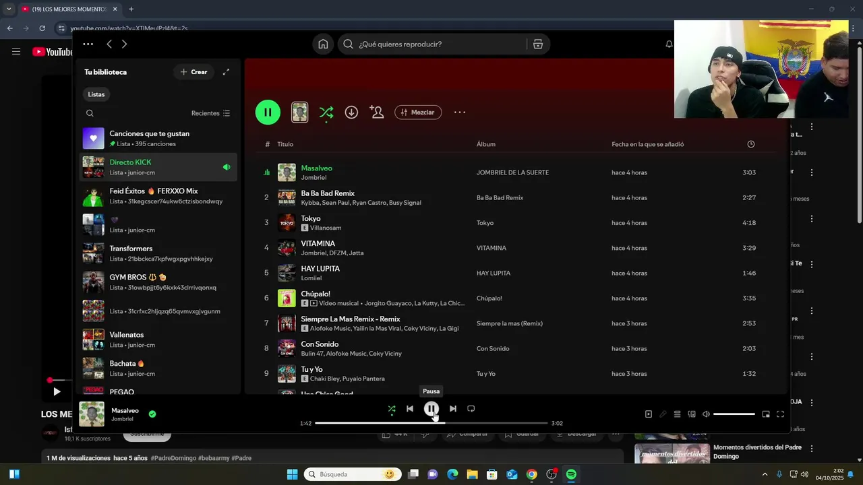Seek within the song progress bar
The image size is (863, 485).
coord(431,423)
